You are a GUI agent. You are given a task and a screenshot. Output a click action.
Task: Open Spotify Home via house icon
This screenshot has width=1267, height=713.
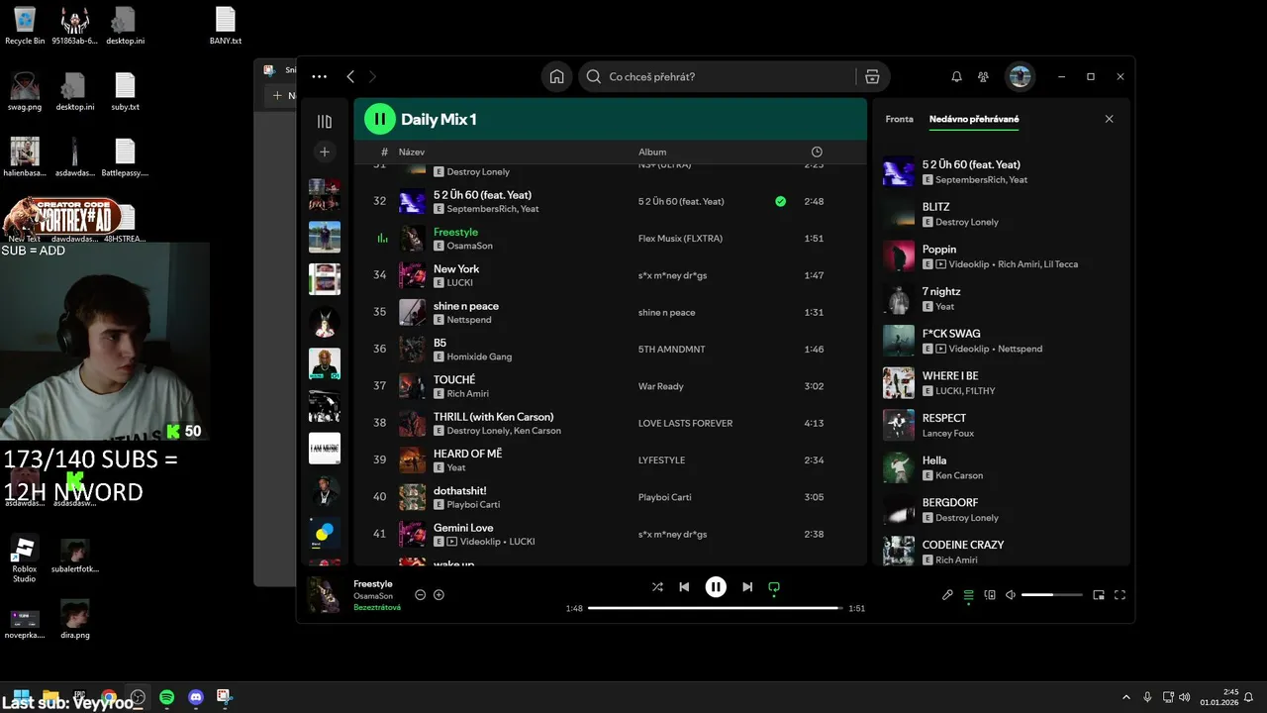pos(556,76)
